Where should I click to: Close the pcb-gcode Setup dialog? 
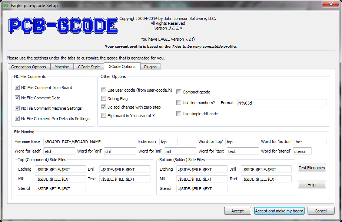click(331, 3)
